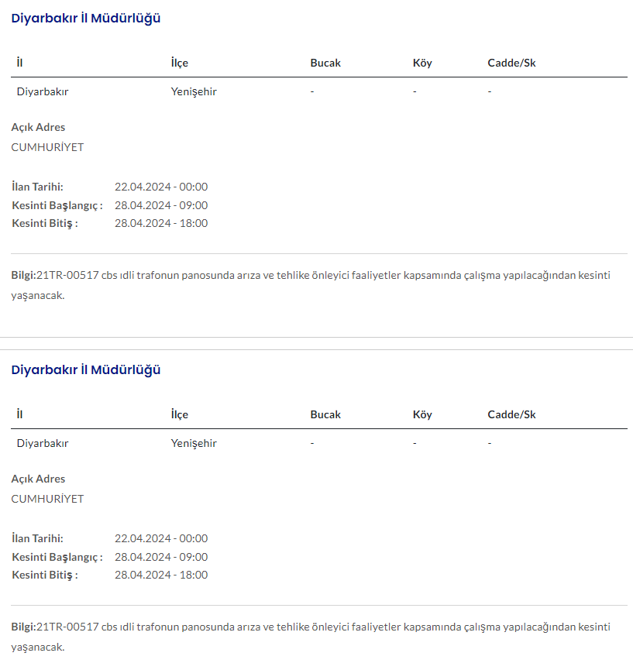Screen dimensions: 633x670
Task: Click the first Diyarbakır İl Müdürlüğü heading
Action: click(86, 19)
